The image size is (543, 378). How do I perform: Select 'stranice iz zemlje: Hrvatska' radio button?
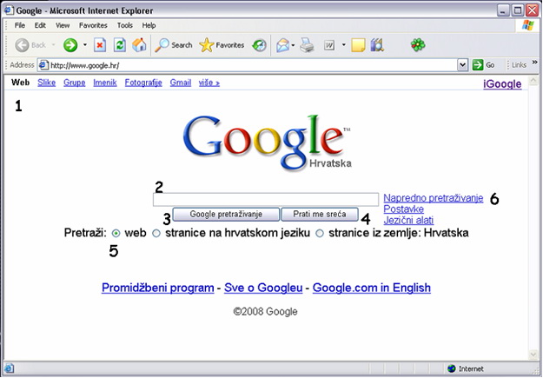point(320,233)
